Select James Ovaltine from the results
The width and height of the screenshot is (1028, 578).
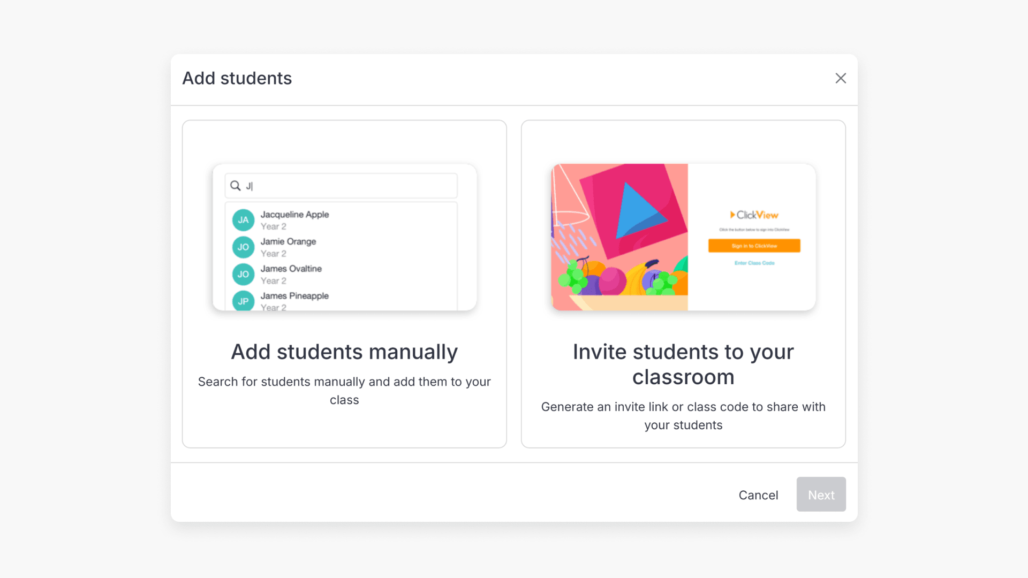(291, 274)
